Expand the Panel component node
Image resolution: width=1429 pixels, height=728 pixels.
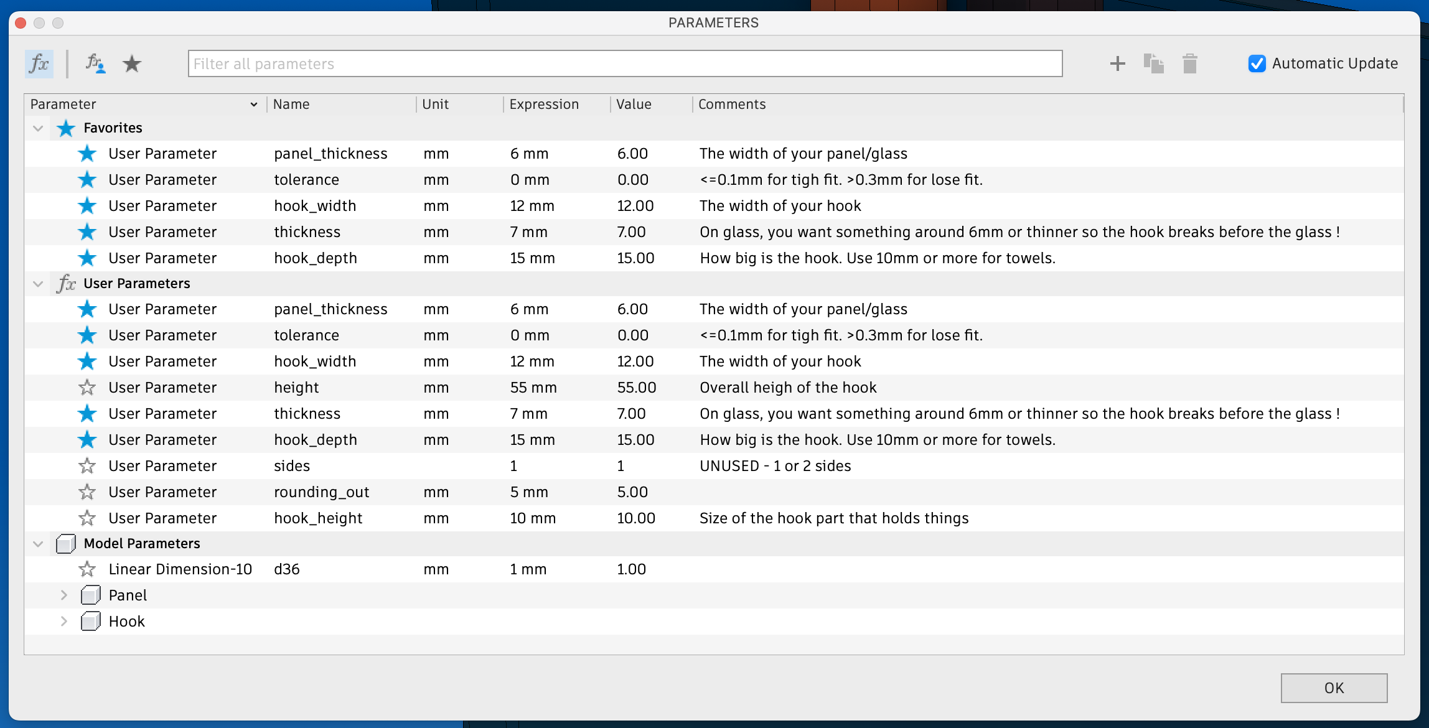pyautogui.click(x=63, y=595)
